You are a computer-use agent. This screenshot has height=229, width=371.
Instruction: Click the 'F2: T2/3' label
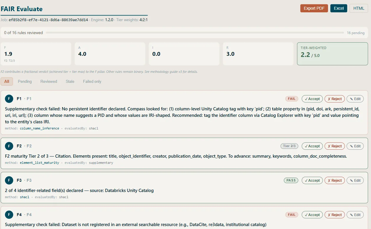(x=9, y=60)
